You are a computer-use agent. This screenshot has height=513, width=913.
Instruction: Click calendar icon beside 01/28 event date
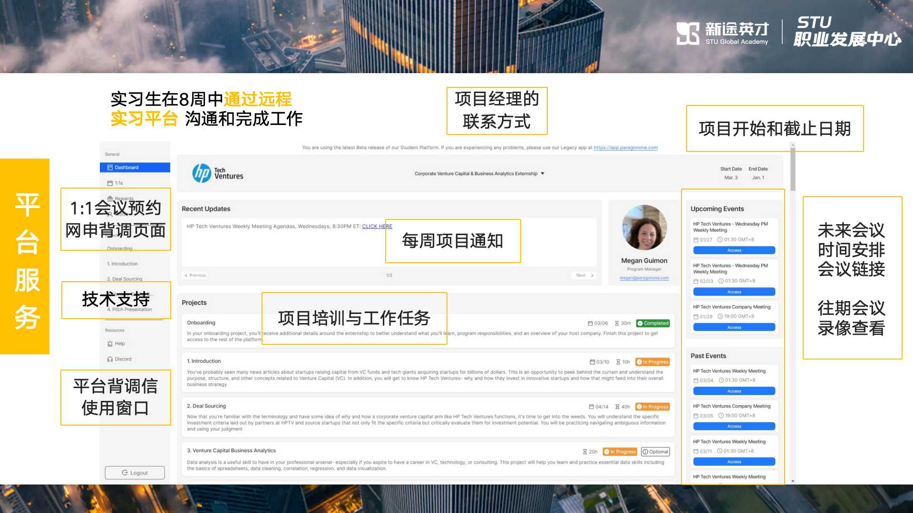pyautogui.click(x=696, y=316)
